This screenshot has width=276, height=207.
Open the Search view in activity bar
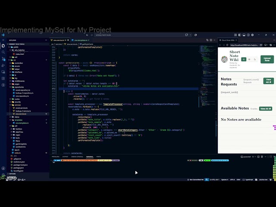coord(3,52)
